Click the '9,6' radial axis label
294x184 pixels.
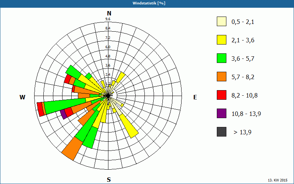(108, 19)
